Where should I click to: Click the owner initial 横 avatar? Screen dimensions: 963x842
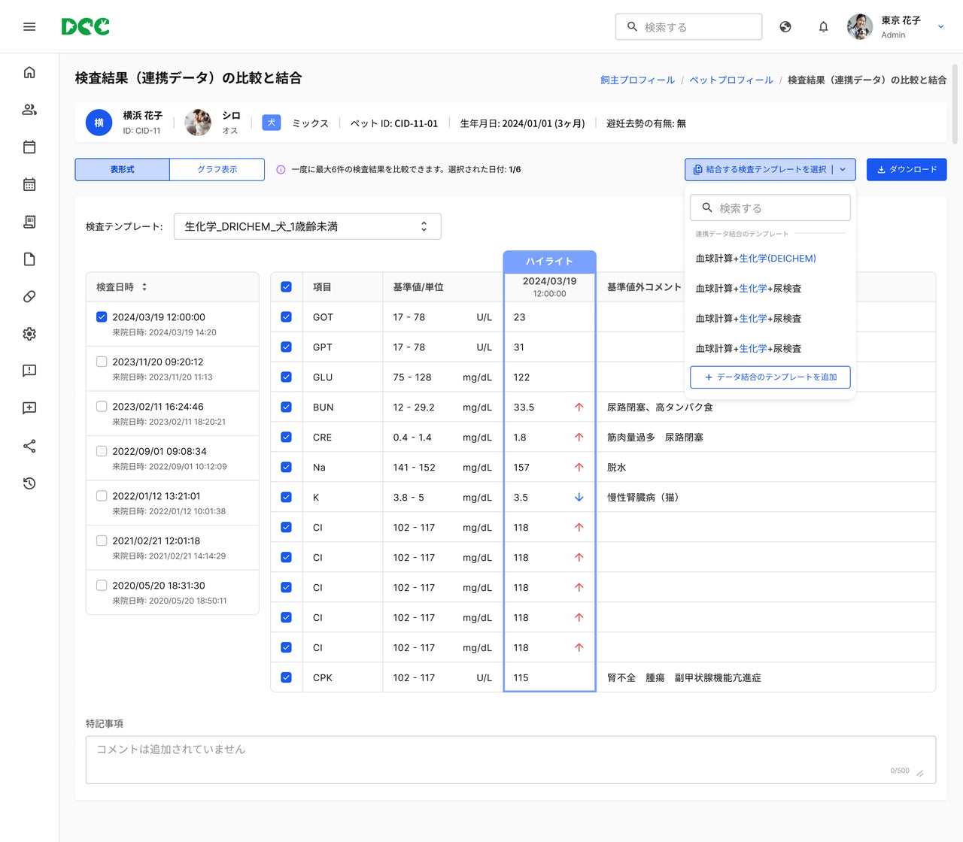point(99,123)
